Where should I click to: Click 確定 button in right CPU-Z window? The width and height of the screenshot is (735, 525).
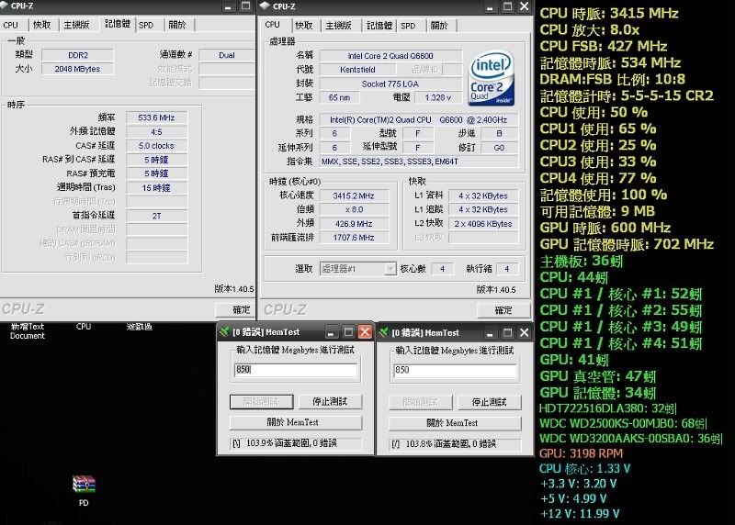(x=503, y=310)
